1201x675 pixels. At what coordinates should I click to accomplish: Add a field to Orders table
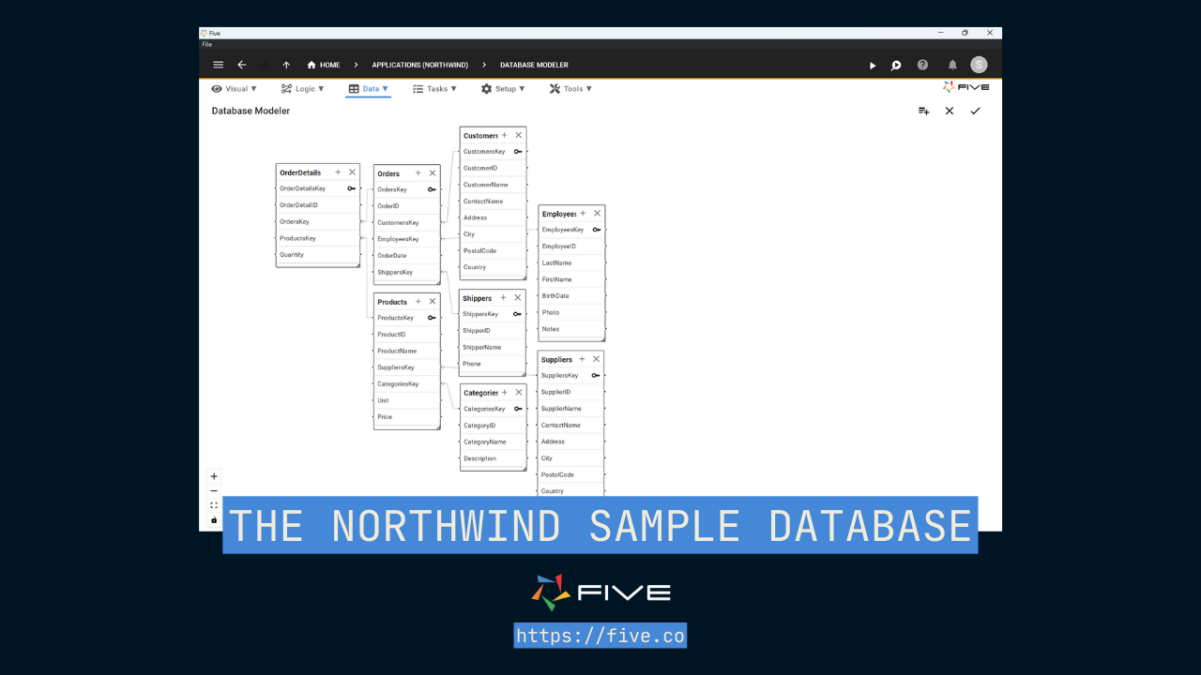pyautogui.click(x=418, y=173)
